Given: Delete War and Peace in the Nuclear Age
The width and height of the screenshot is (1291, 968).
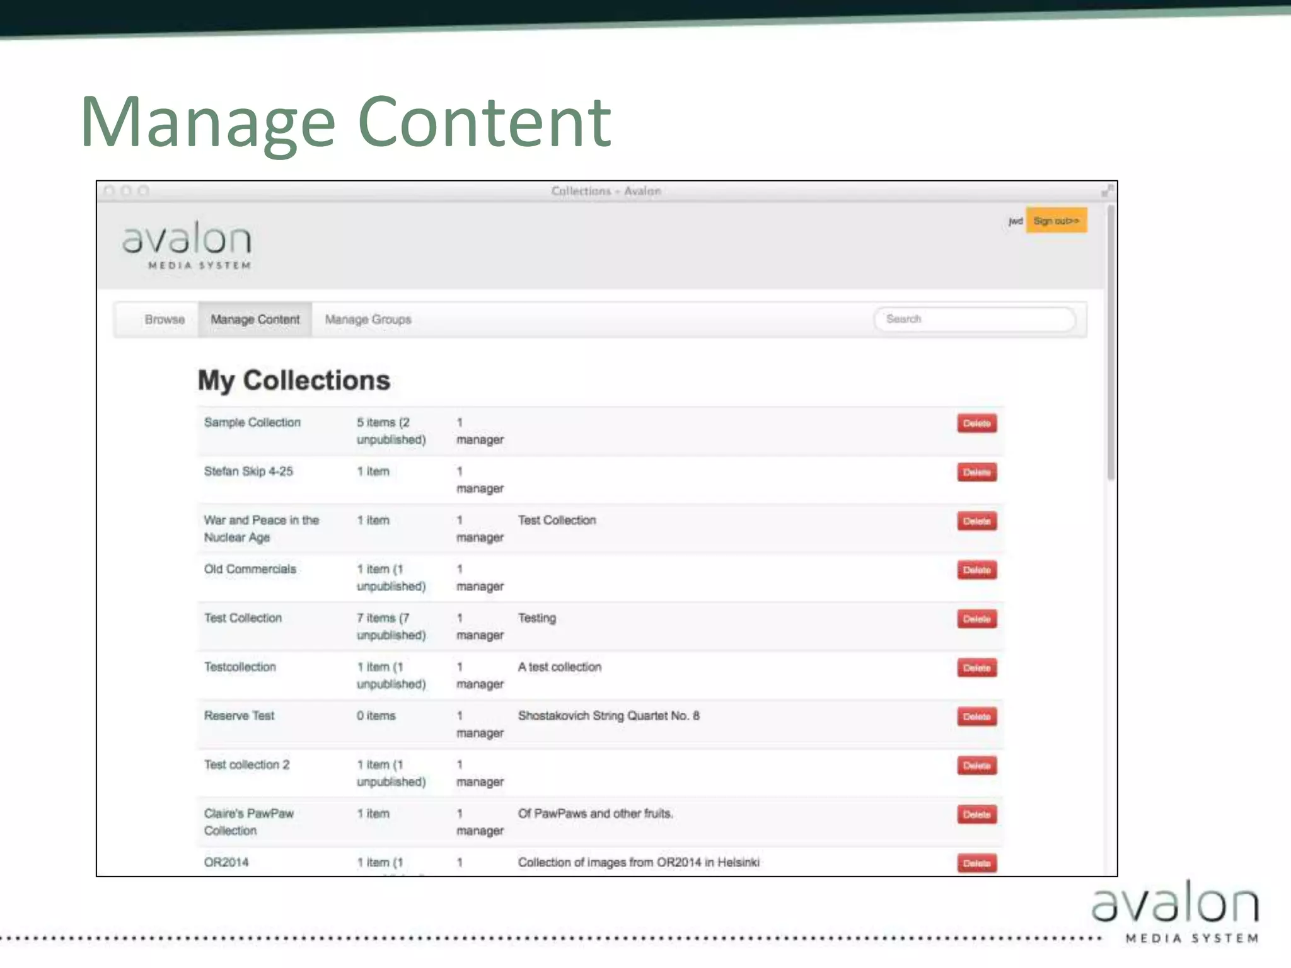Looking at the screenshot, I should click(977, 521).
